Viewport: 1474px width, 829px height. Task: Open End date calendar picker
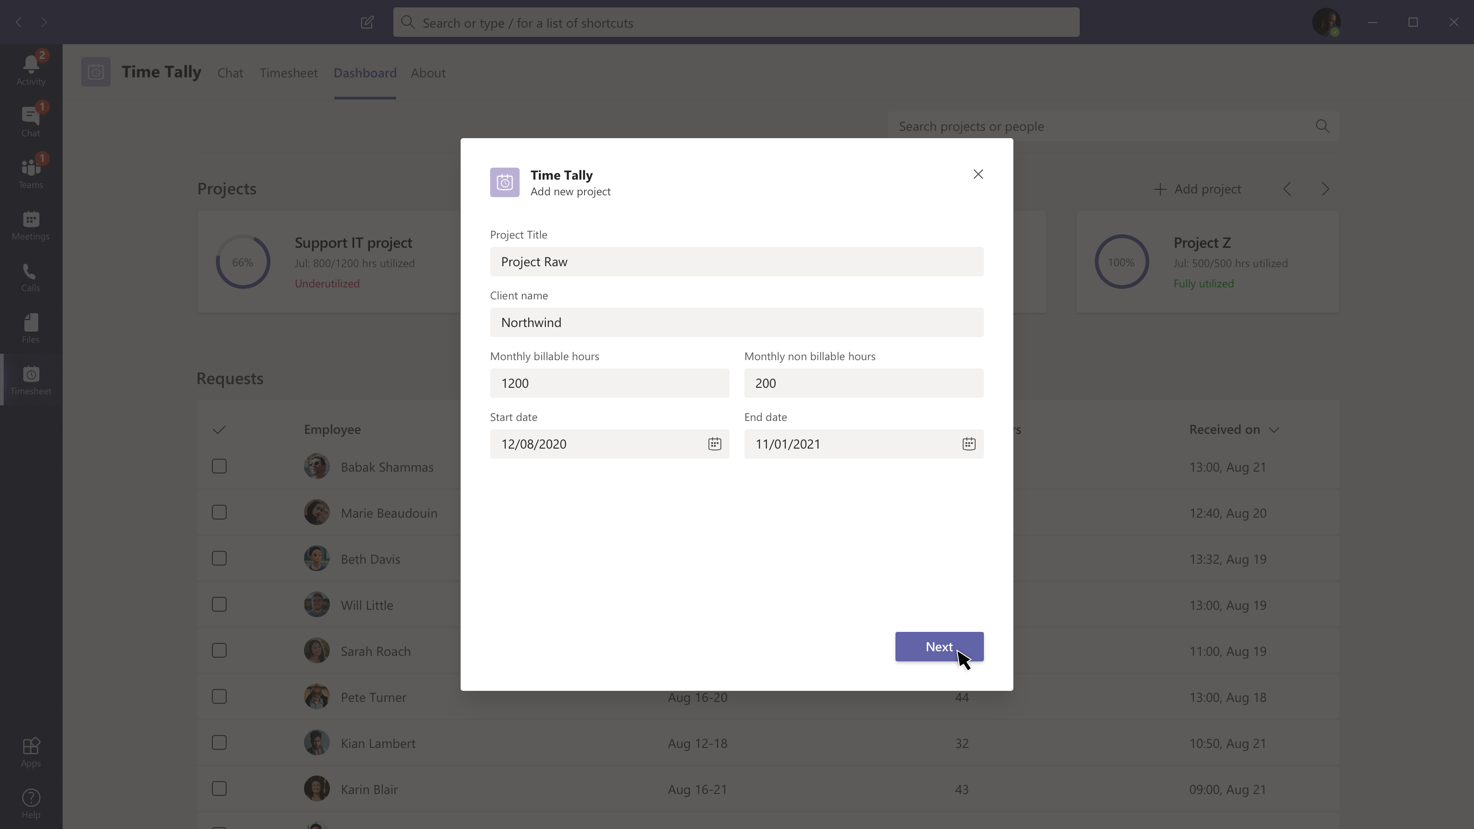(x=969, y=444)
